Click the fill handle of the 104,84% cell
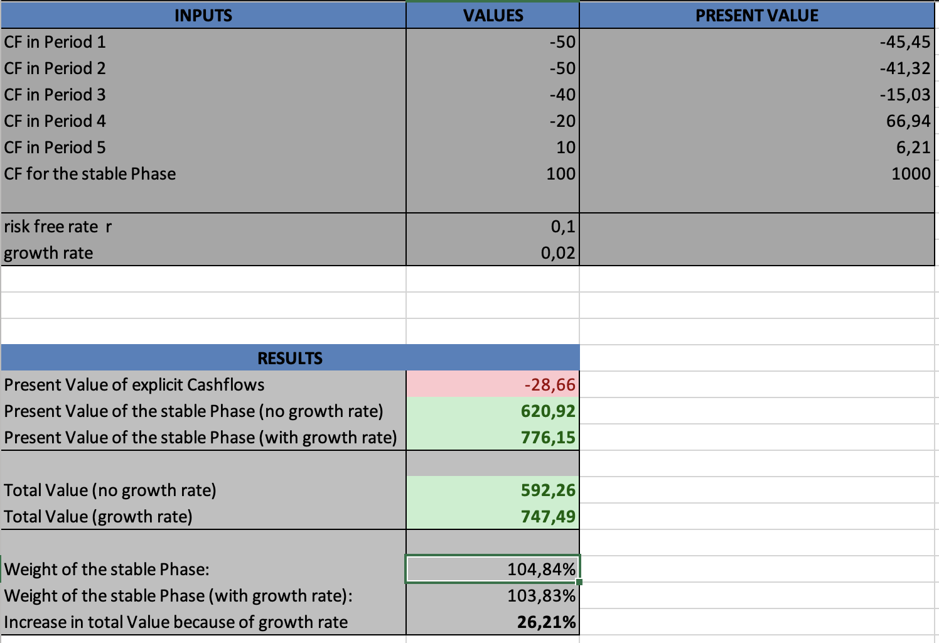This screenshot has height=643, width=939. tap(579, 582)
